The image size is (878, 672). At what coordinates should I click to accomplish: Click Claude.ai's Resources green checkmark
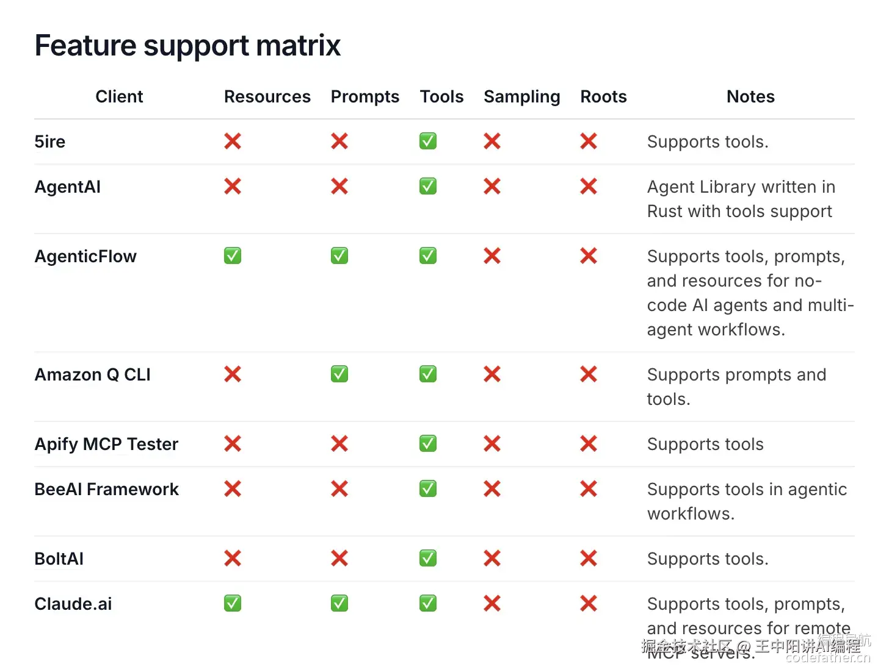tap(233, 604)
